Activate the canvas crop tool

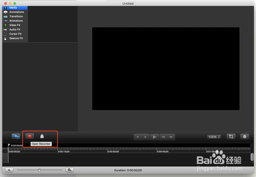[231, 137]
